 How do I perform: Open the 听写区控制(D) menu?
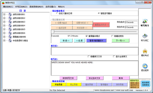tap(21, 7)
